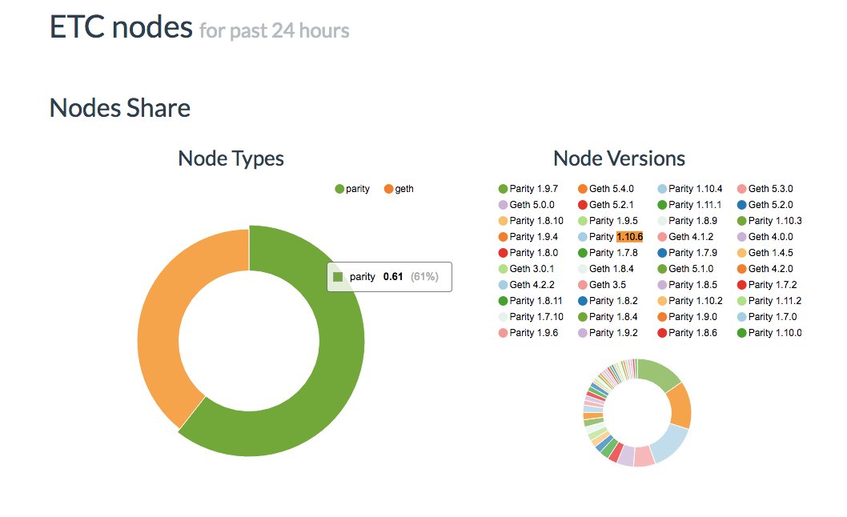Click Parity 1.7.9 legend entry
Screen dimensions: 847x517
687,252
